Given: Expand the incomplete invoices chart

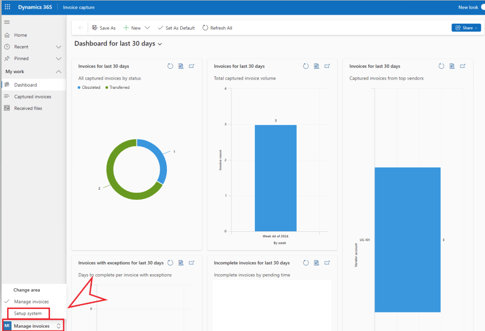Looking at the screenshot, I should tap(327, 263).
